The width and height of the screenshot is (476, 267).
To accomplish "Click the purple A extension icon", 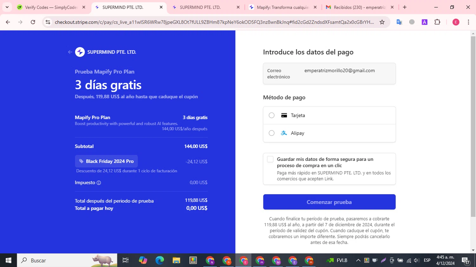I will click(425, 22).
